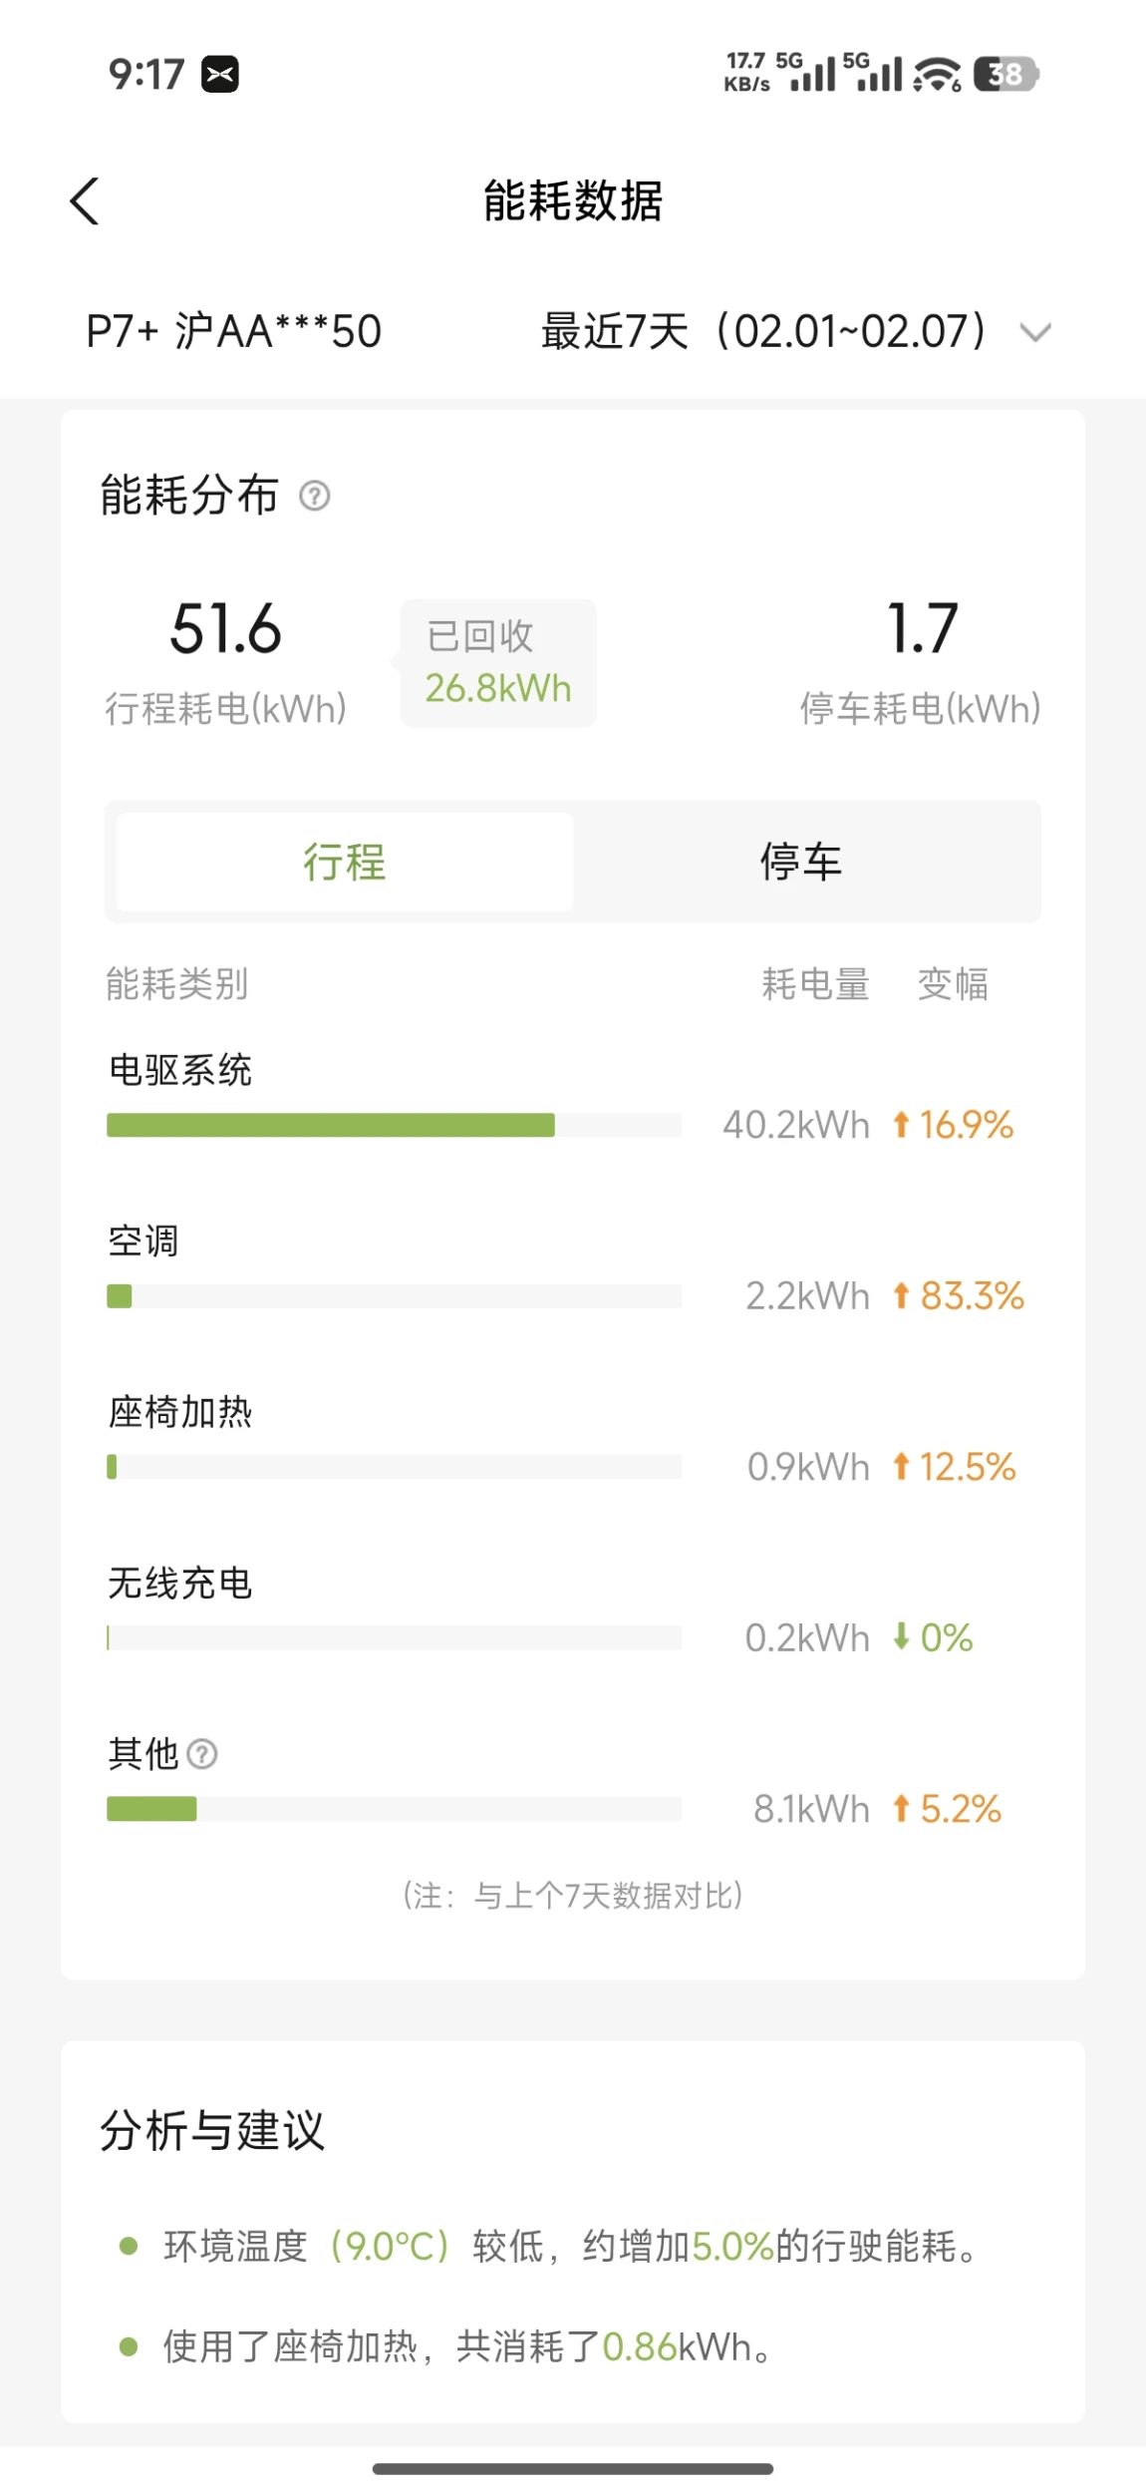
Task: Tap the 座椅加热 0.86kWh suggestion line
Action: (x=468, y=2347)
